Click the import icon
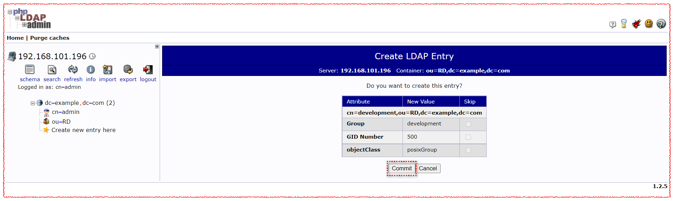 pyautogui.click(x=108, y=70)
